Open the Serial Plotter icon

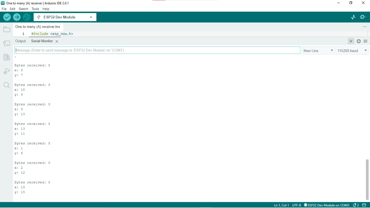coord(353,17)
